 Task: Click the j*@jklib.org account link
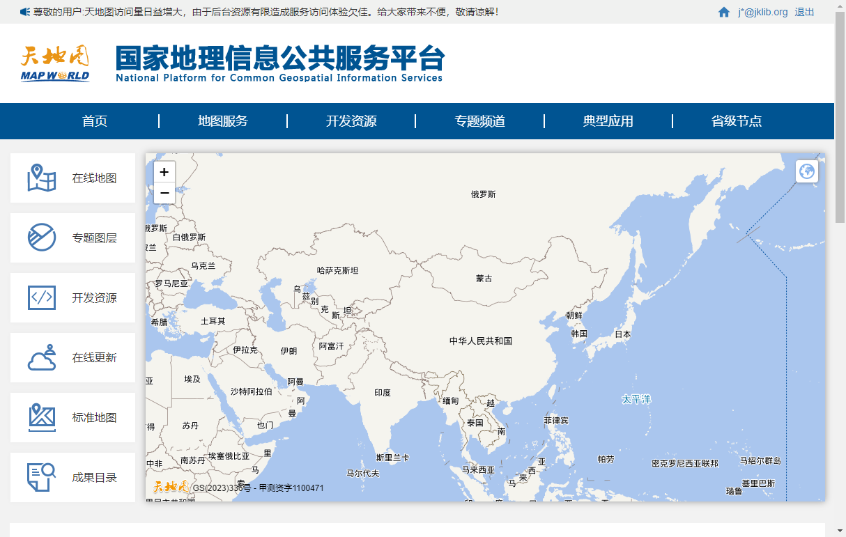pyautogui.click(x=762, y=12)
